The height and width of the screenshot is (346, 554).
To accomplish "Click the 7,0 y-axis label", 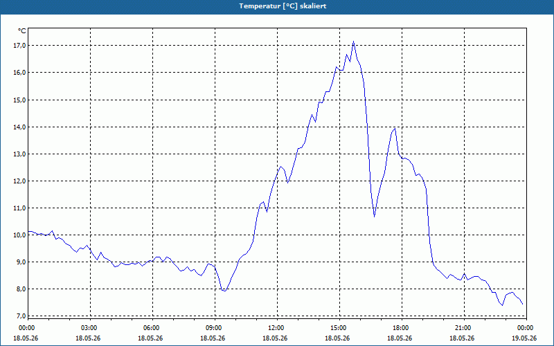I will tap(20, 316).
